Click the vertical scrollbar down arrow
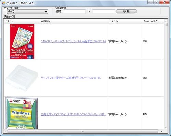171x136 pixels. click(166, 127)
